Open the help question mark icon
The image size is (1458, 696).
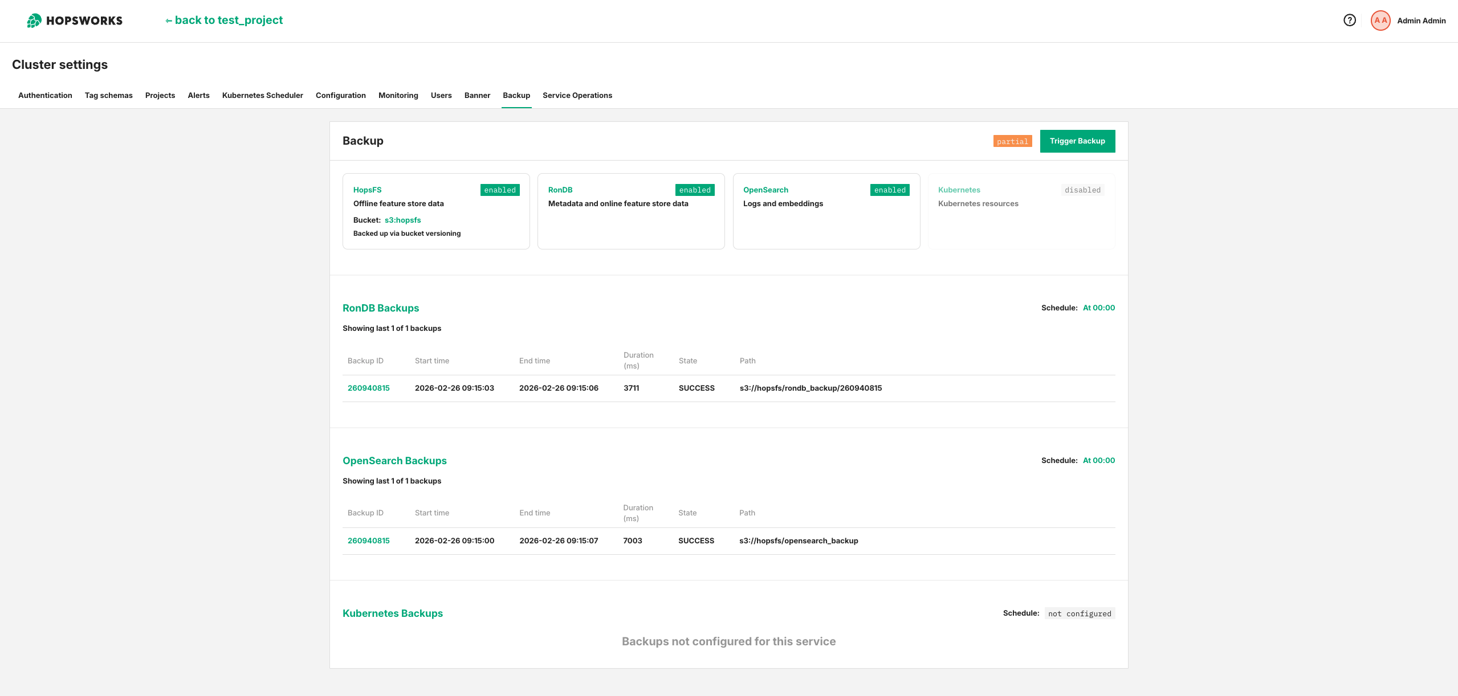[x=1349, y=21]
